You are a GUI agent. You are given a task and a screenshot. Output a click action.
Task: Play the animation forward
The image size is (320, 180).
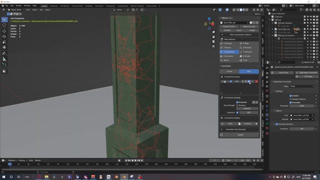(x=135, y=160)
